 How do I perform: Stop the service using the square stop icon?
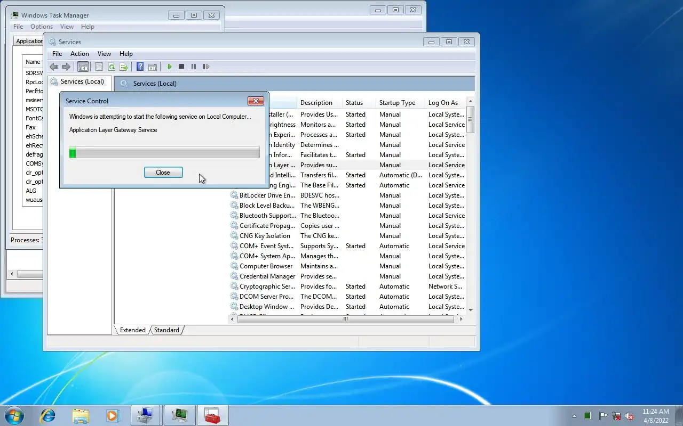[181, 67]
